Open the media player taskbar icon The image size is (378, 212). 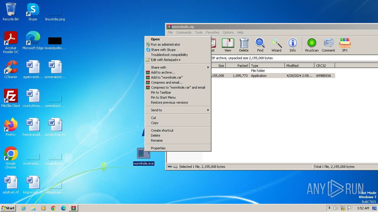point(43,208)
